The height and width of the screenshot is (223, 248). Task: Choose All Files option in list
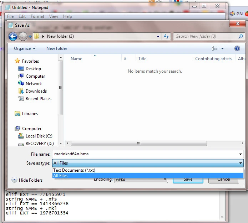pyautogui.click(x=148, y=176)
